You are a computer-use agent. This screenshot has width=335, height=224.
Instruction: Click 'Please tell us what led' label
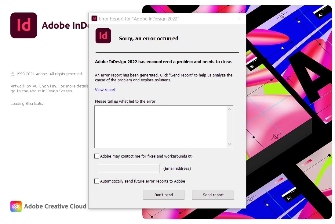click(x=126, y=101)
